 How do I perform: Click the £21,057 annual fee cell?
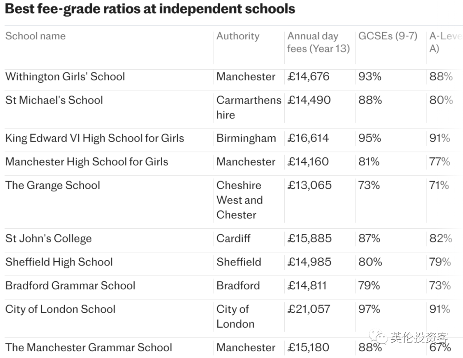tap(309, 309)
